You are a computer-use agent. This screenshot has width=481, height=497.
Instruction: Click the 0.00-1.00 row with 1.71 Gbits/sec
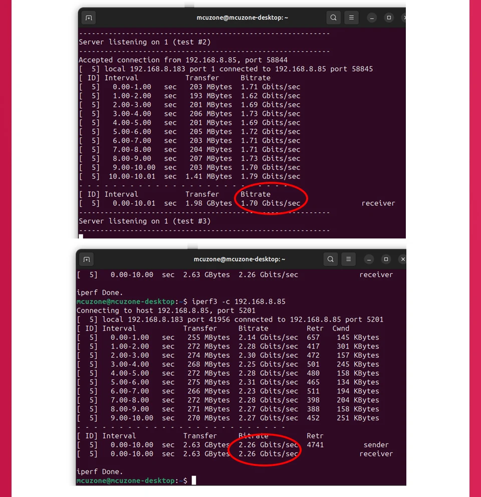pos(189,87)
